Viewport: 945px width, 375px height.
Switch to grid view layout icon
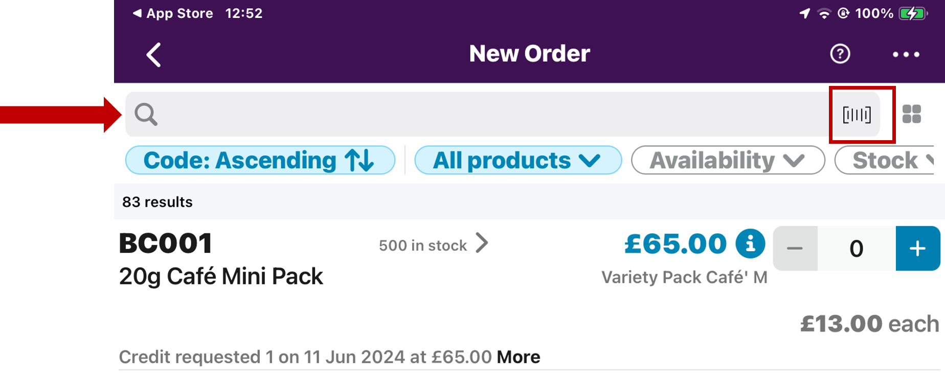[911, 114]
